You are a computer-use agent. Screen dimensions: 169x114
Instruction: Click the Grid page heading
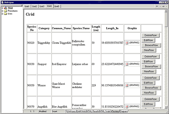tap(30, 14)
